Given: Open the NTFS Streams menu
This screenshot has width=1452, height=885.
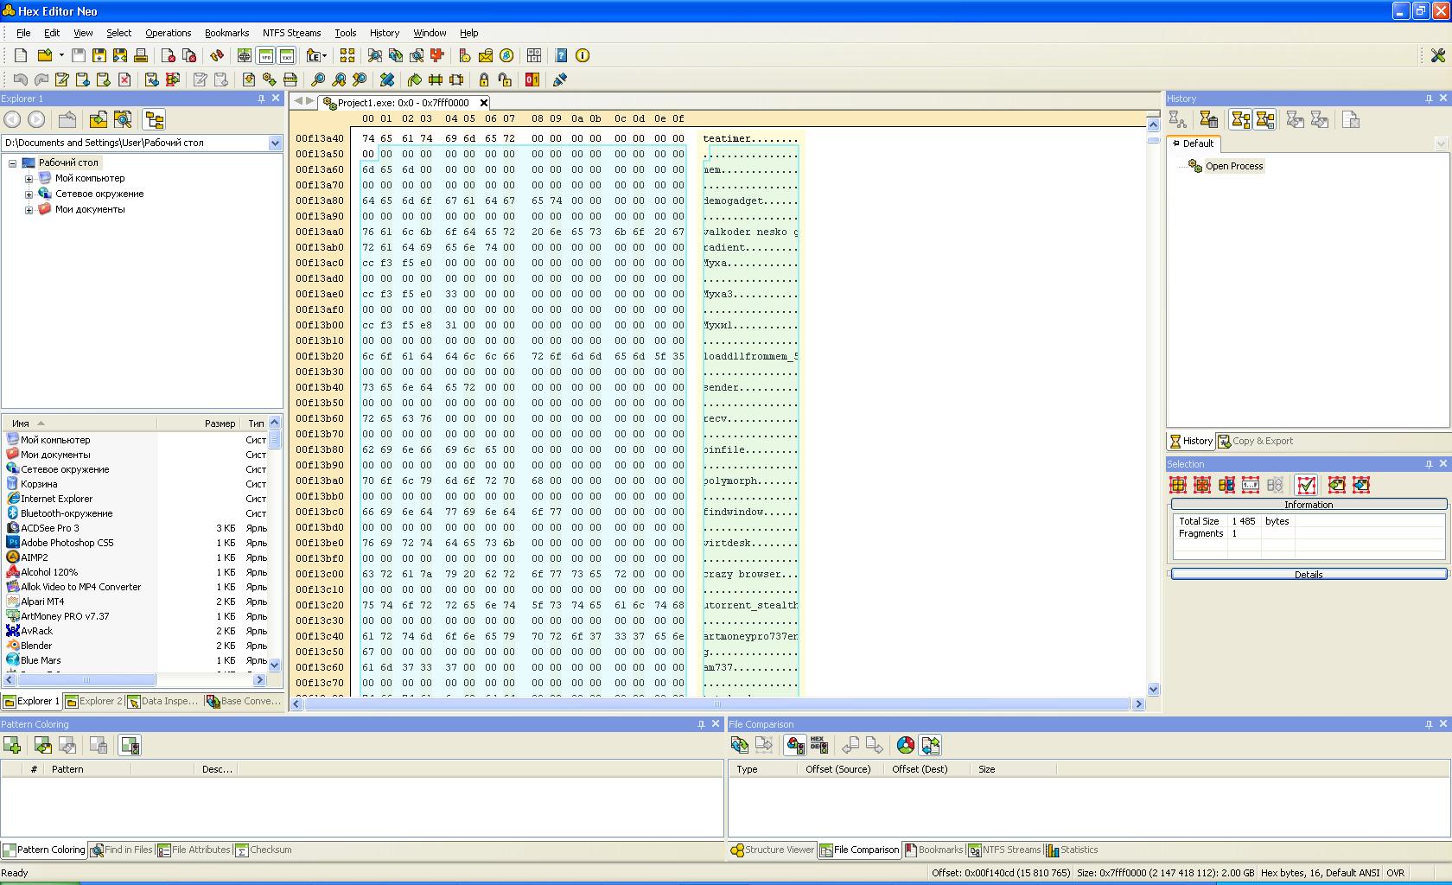Looking at the screenshot, I should point(291,33).
